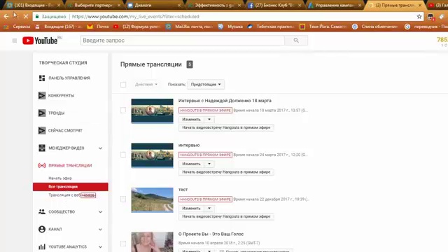Open the Mail.Ru почта bookmark

190,27
